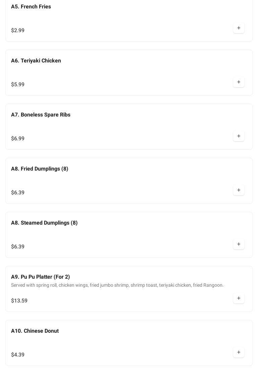Image resolution: width=258 pixels, height=376 pixels.
Task: Click the $4.39 Chinese Donut price
Action: tap(18, 355)
